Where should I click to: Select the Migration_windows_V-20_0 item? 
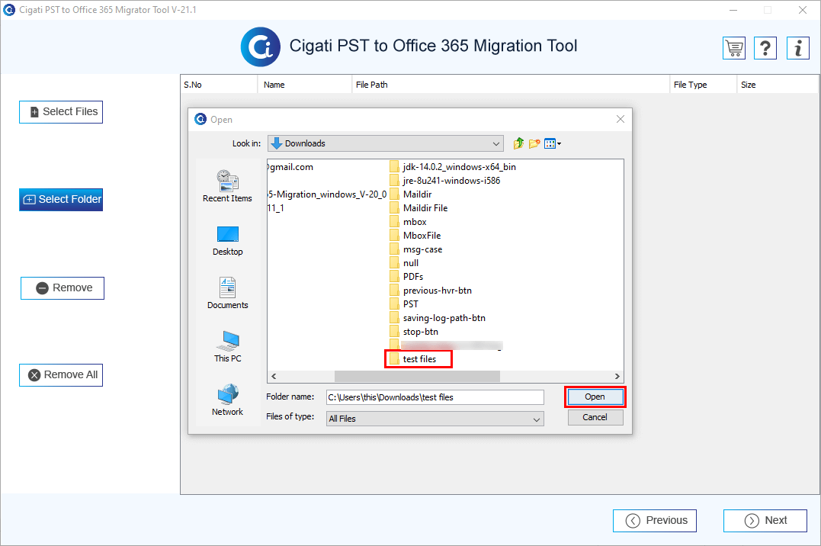[x=327, y=194]
